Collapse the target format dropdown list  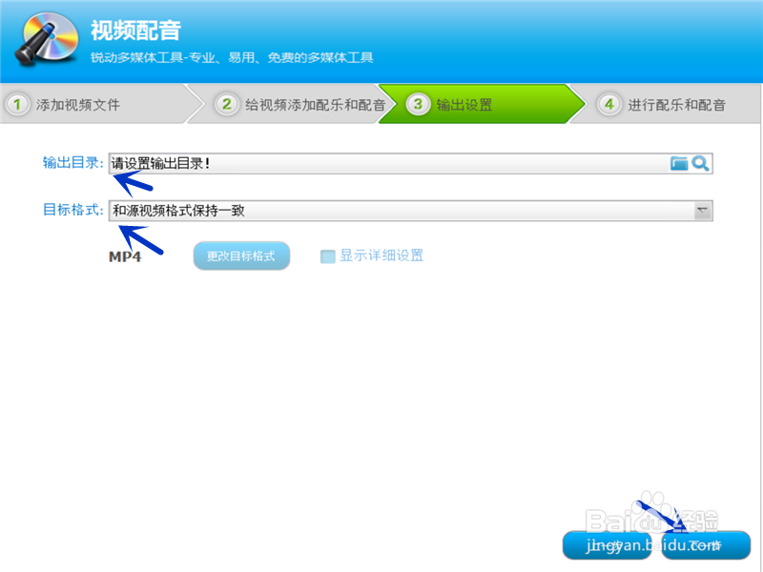(701, 211)
